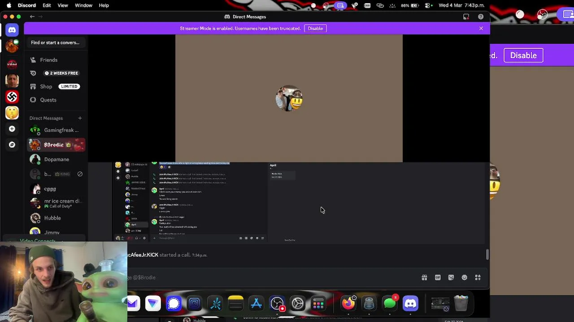Viewport: 574px width, 322px height.
Task: Open Discord home direct messages icon
Action: (12, 30)
